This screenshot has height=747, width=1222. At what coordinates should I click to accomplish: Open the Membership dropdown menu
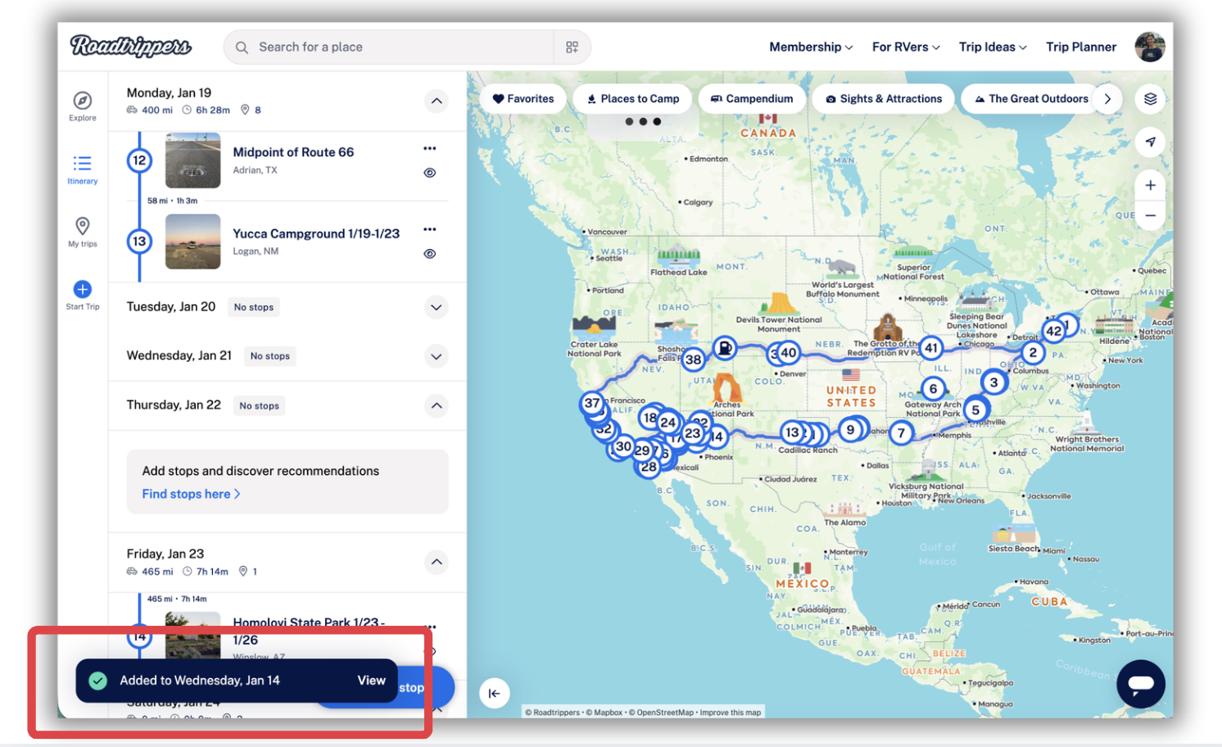tap(811, 48)
